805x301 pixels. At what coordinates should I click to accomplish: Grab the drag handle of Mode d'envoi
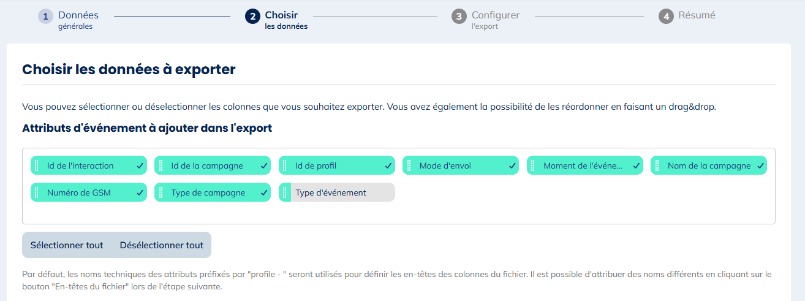(409, 166)
